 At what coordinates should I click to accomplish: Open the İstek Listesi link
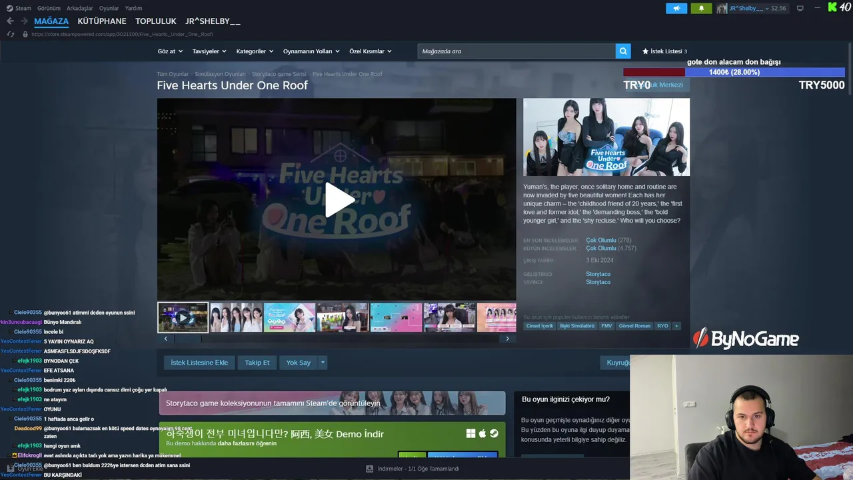tap(666, 51)
